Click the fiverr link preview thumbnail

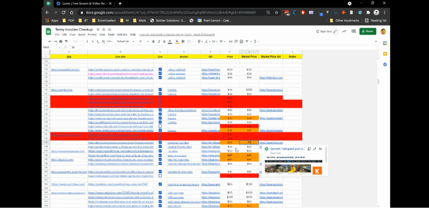click(293, 165)
